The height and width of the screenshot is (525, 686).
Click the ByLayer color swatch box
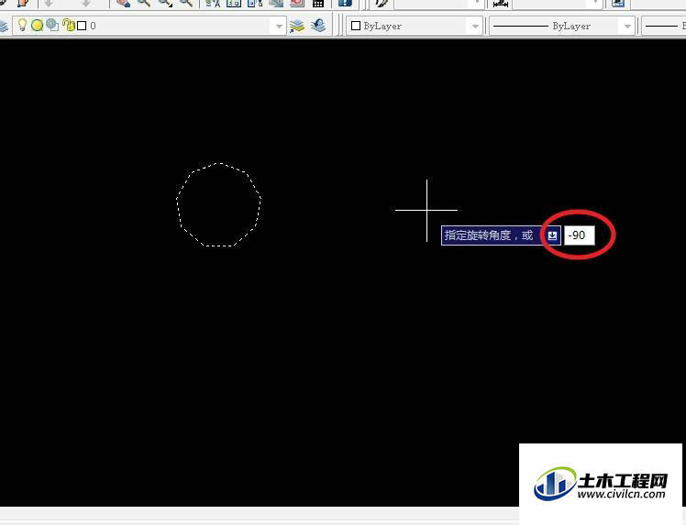click(x=356, y=27)
